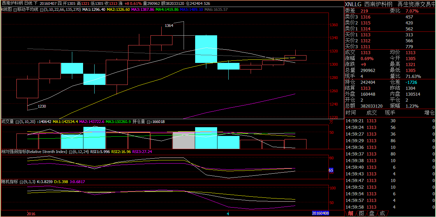Screen dimensions: 436x217
Task: Click the 20160408 date marker on time axis
Action: 320,213
